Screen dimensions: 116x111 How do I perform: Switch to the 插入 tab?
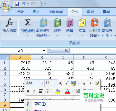(x=36, y=12)
